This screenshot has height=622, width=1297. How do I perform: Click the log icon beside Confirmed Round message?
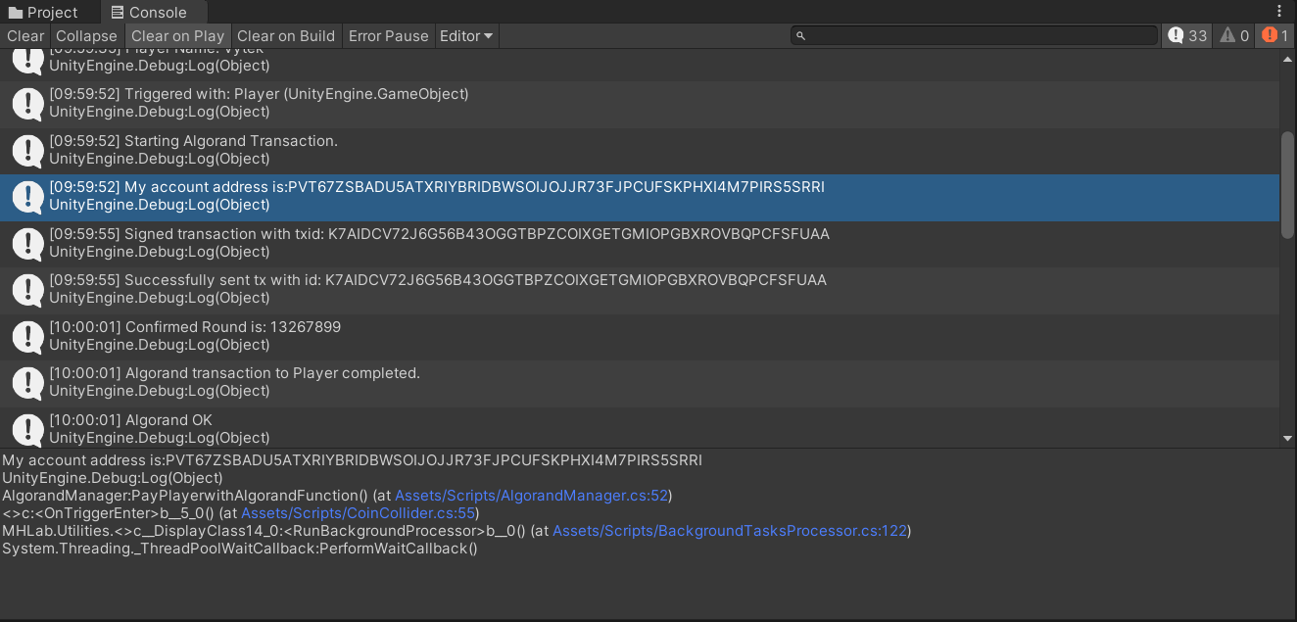[26, 337]
